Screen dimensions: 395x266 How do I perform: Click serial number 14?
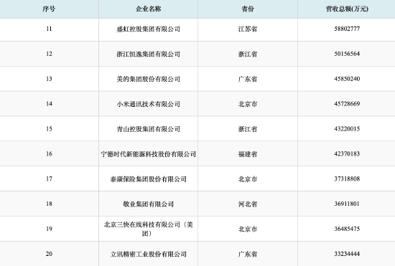point(49,103)
